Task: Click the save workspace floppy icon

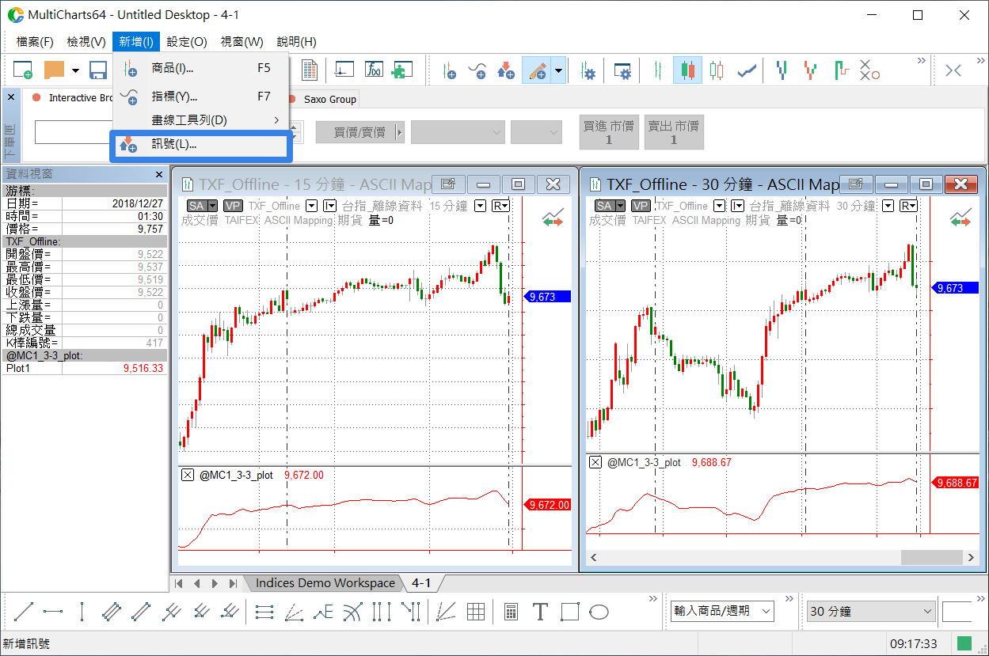Action: (x=98, y=70)
